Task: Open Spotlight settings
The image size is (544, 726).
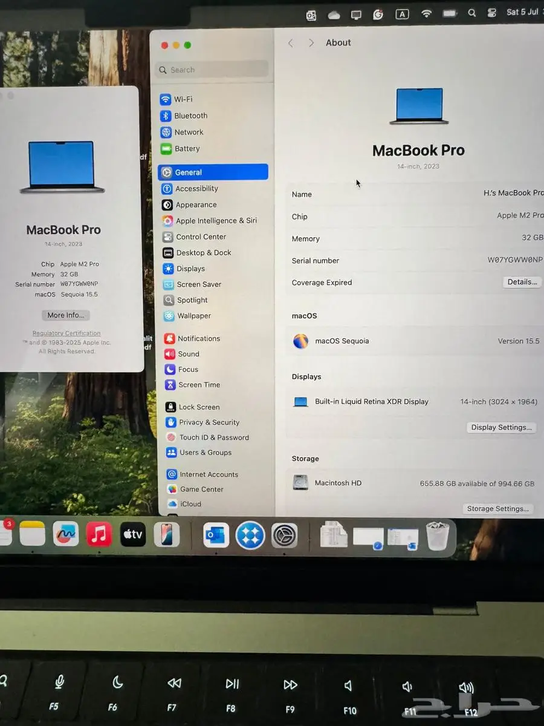Action: [x=185, y=300]
